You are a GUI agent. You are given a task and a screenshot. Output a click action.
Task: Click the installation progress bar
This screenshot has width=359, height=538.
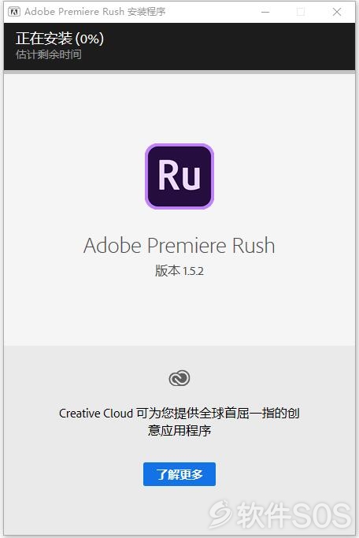pyautogui.click(x=179, y=72)
